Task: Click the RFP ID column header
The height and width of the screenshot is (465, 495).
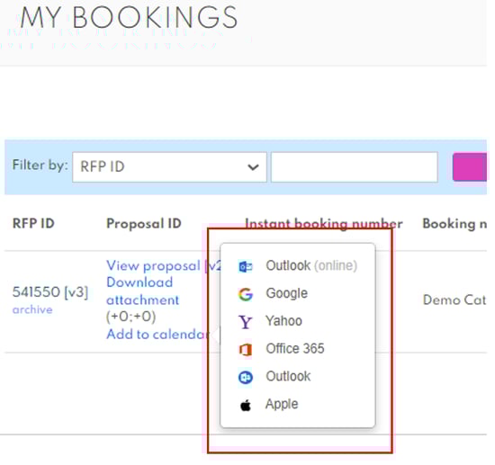Action: [33, 224]
